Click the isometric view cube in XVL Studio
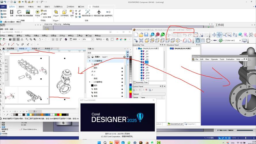This screenshot has width=256, height=144. pos(178,40)
